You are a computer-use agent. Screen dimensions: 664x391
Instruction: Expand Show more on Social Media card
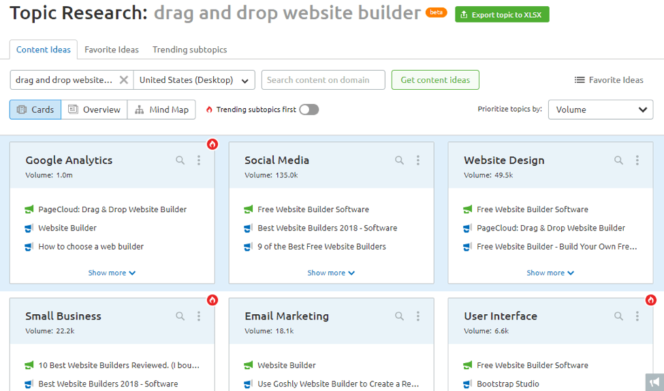tap(331, 273)
